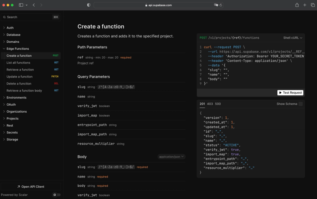Click the translate page icon in address bar
The image size is (317, 199).
pyautogui.click(x=216, y=5)
